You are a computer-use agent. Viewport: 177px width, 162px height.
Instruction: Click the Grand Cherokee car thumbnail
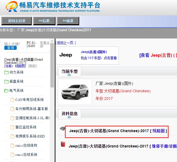[x=75, y=92]
